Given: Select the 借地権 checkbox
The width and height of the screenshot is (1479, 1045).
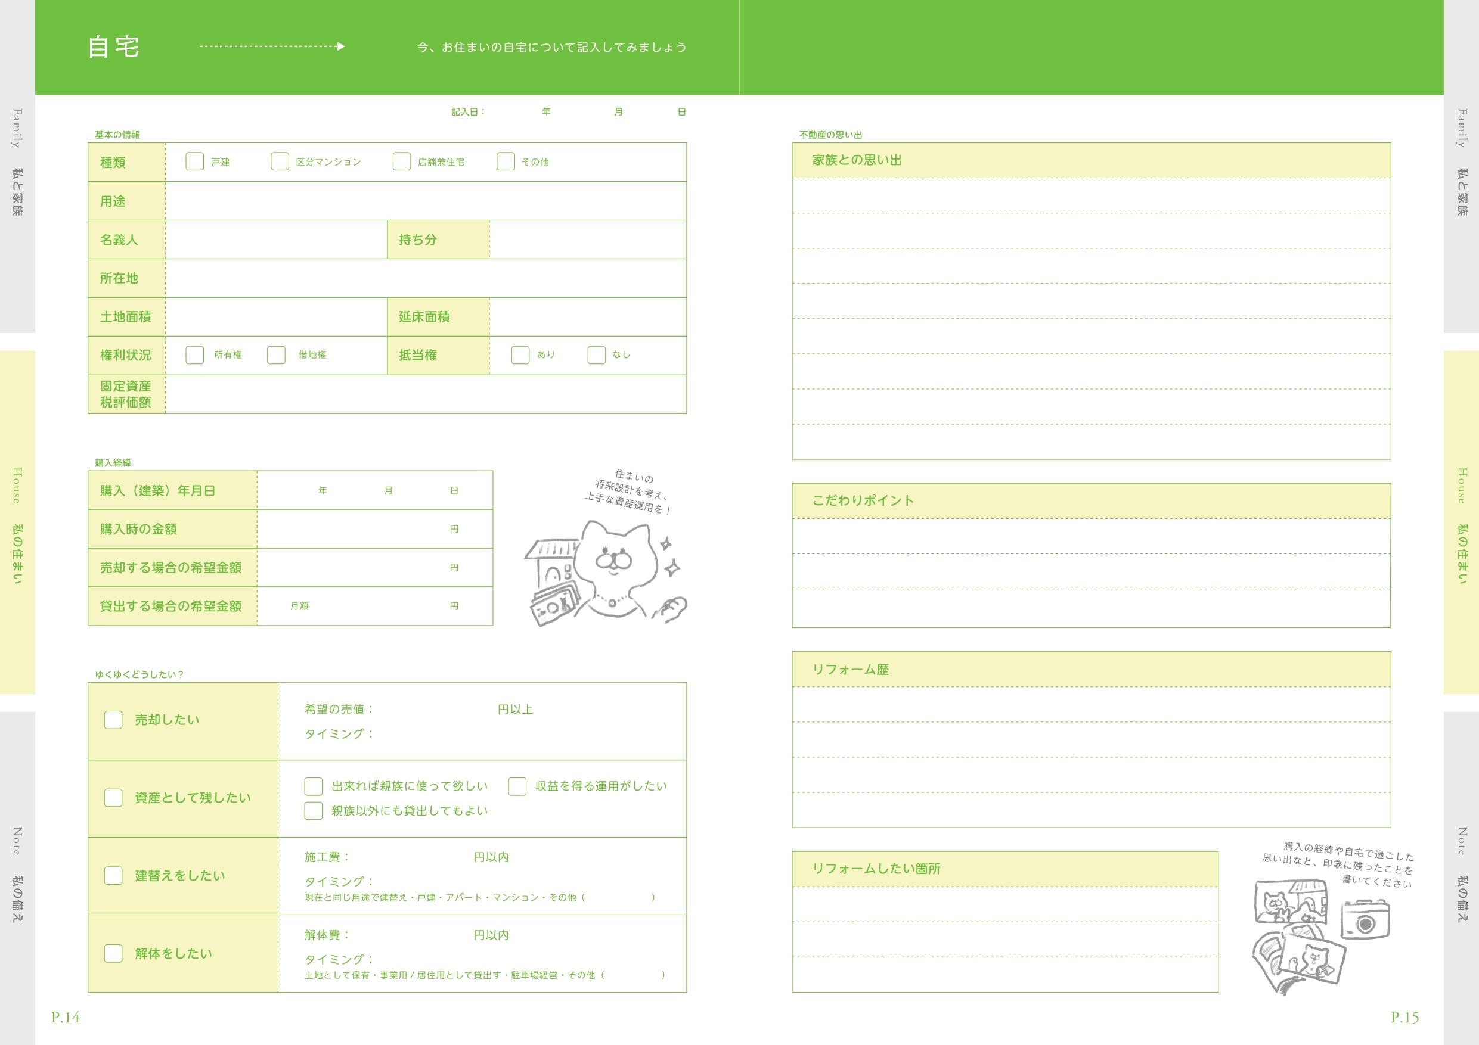Looking at the screenshot, I should 277,354.
